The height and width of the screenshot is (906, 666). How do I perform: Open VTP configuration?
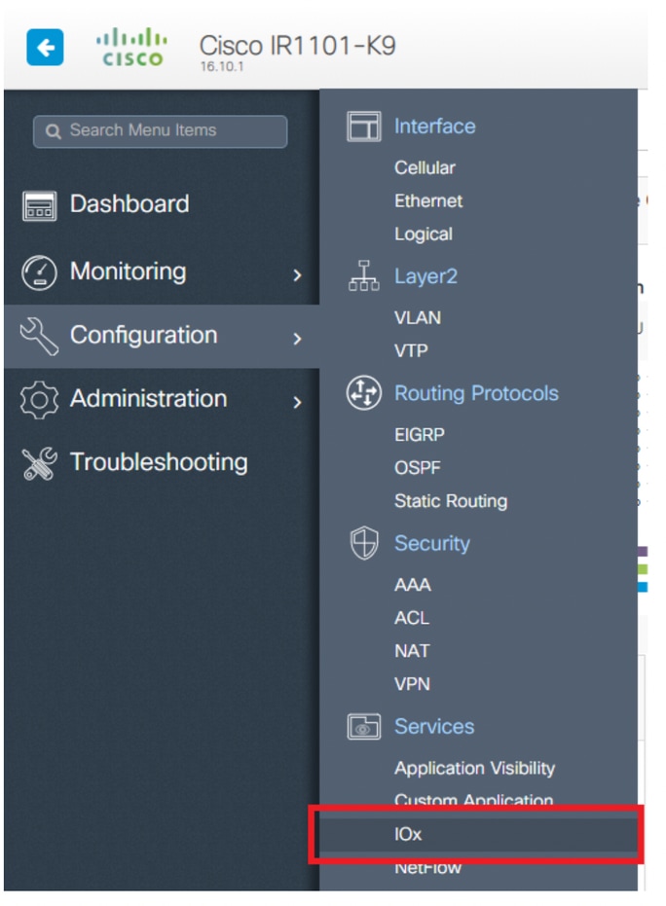(x=411, y=350)
